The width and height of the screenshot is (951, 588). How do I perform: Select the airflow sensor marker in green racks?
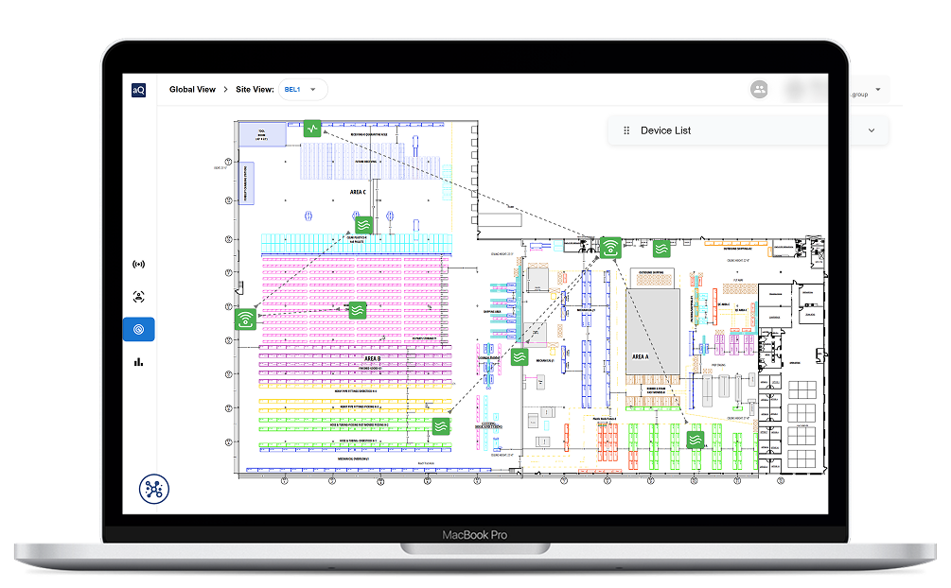(441, 426)
